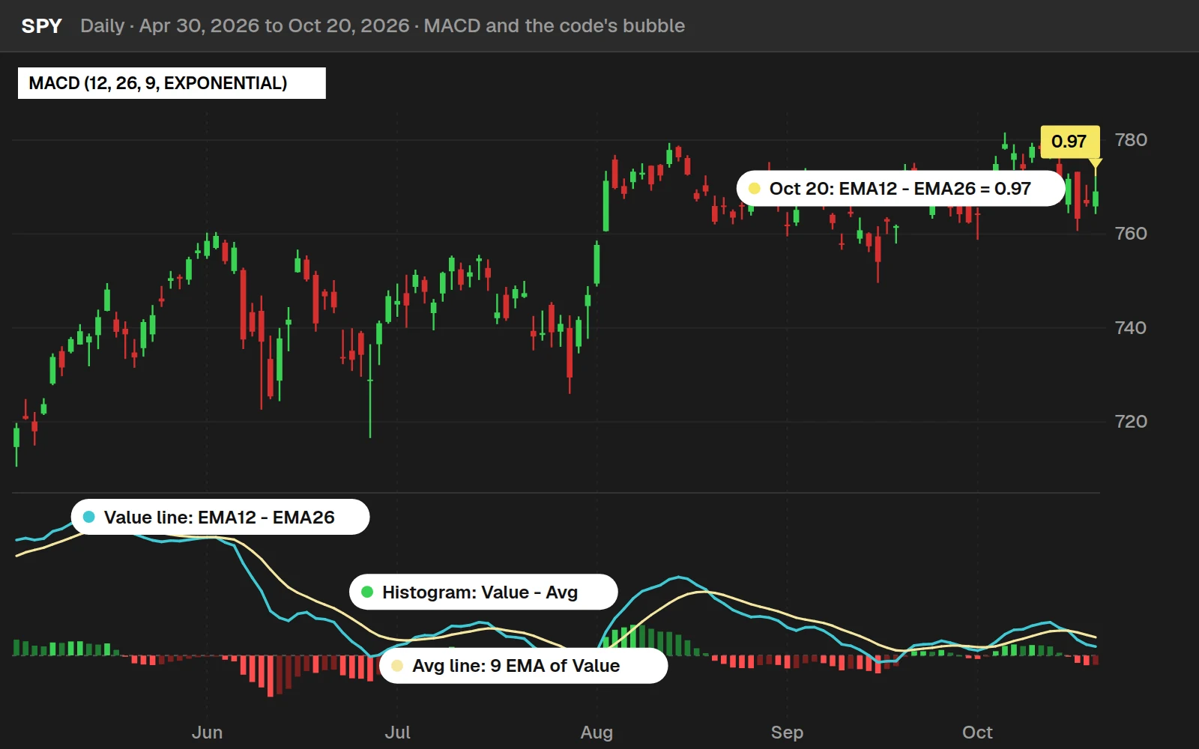Click the 720 price axis label
Image resolution: width=1199 pixels, height=749 pixels.
coord(1131,421)
